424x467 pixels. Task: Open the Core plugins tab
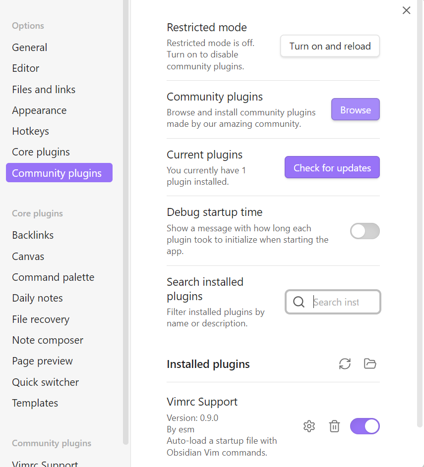coord(41,152)
